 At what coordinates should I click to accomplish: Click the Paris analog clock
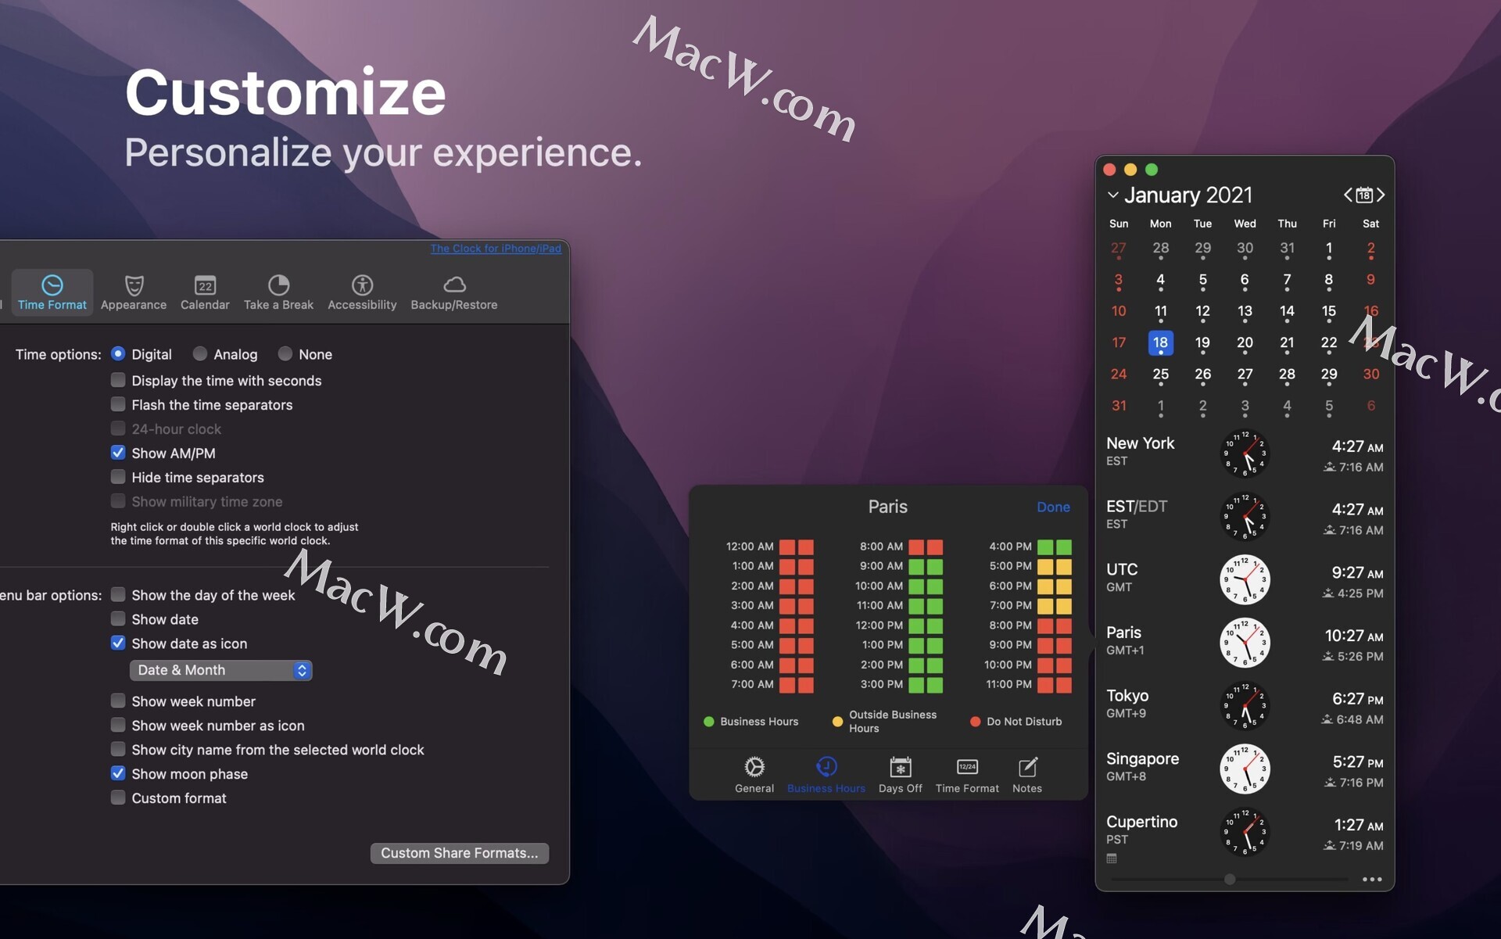tap(1245, 643)
